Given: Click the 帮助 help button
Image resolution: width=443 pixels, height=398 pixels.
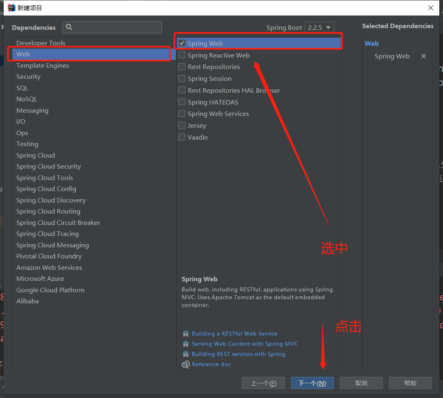Looking at the screenshot, I should tap(410, 383).
